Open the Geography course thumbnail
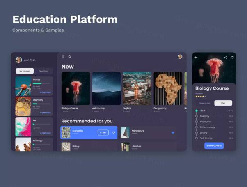Image resolution: width=247 pixels, height=187 pixels. [167, 88]
